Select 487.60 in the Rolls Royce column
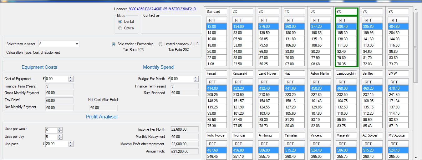 coord(216,150)
